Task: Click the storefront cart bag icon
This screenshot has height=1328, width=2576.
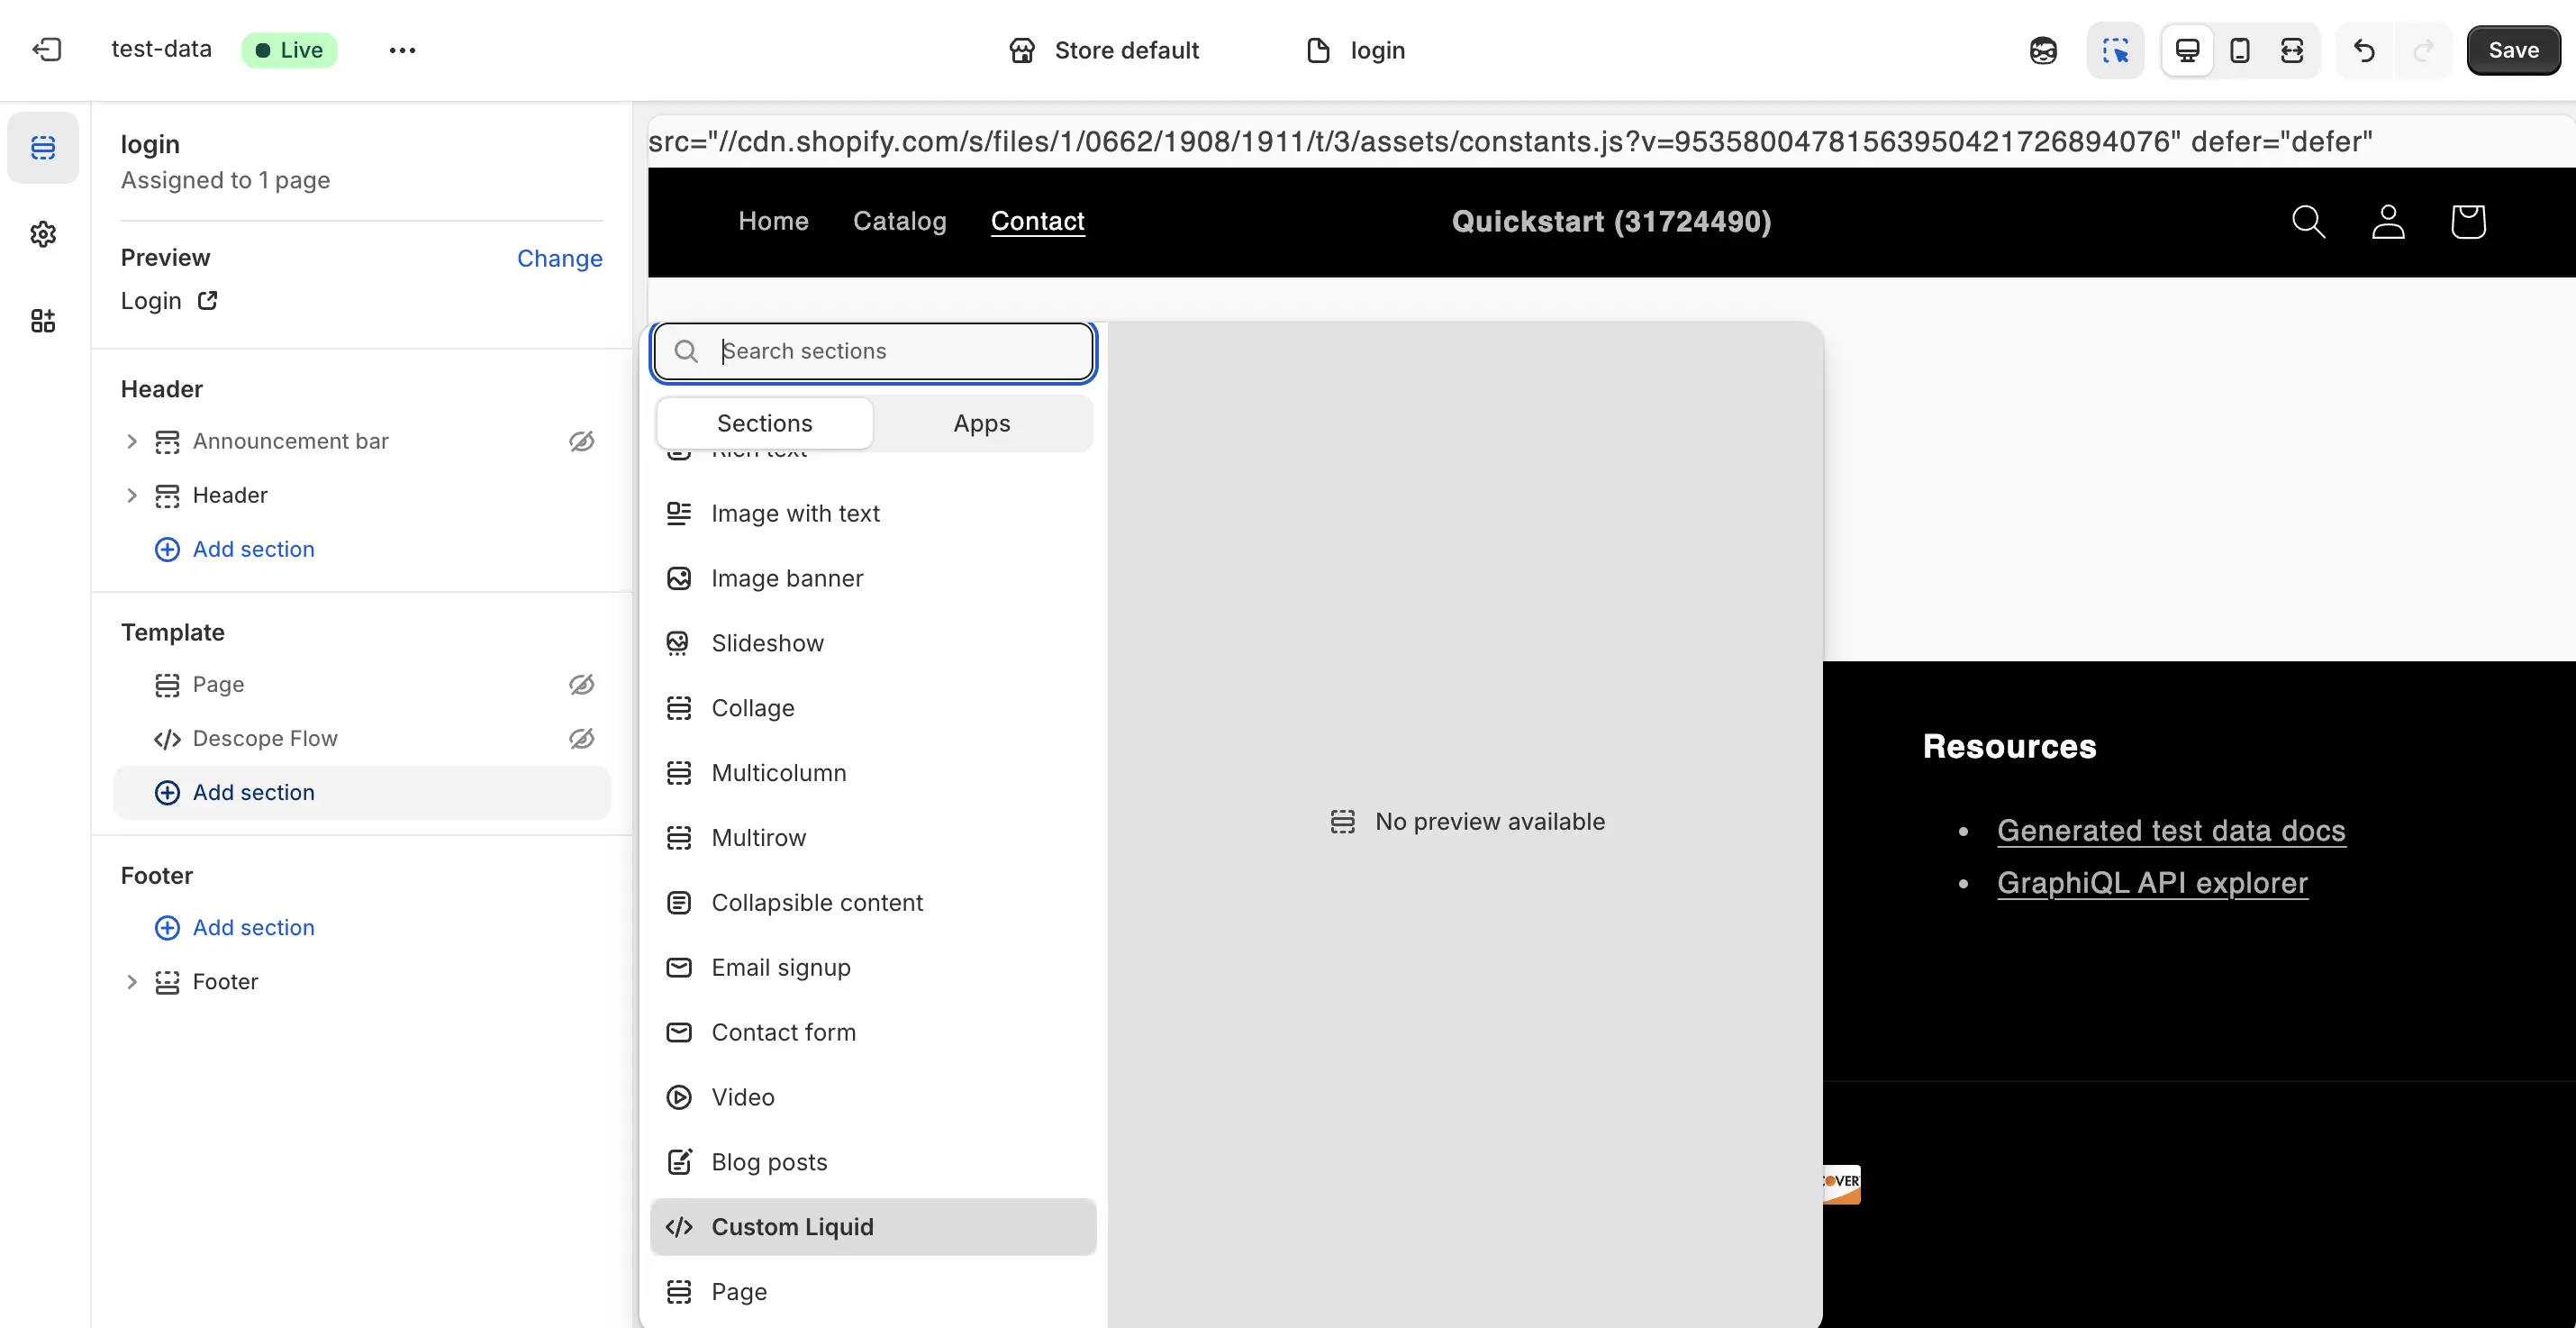Action: tap(2468, 221)
